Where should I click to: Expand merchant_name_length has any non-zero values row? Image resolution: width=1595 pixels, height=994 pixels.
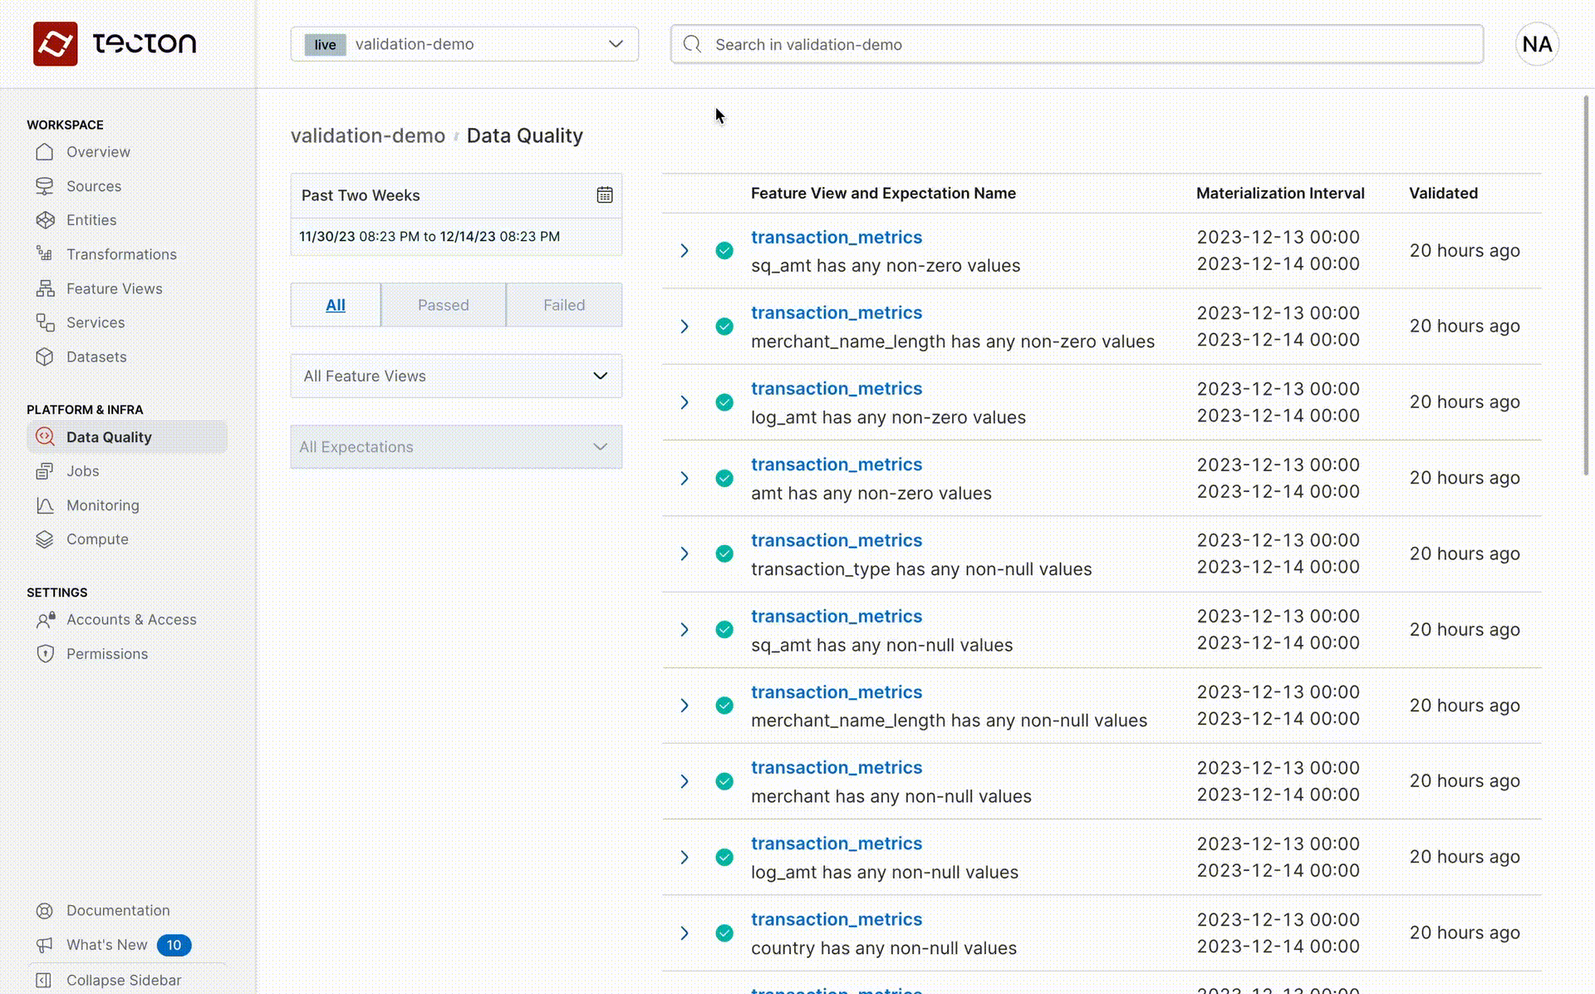coord(685,327)
